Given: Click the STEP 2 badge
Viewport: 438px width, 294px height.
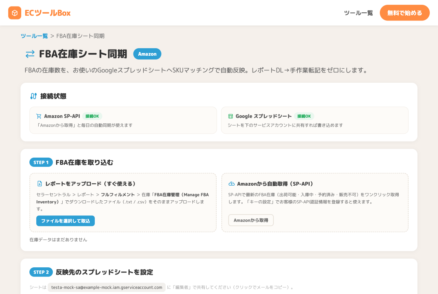Looking at the screenshot, I should pos(41,272).
